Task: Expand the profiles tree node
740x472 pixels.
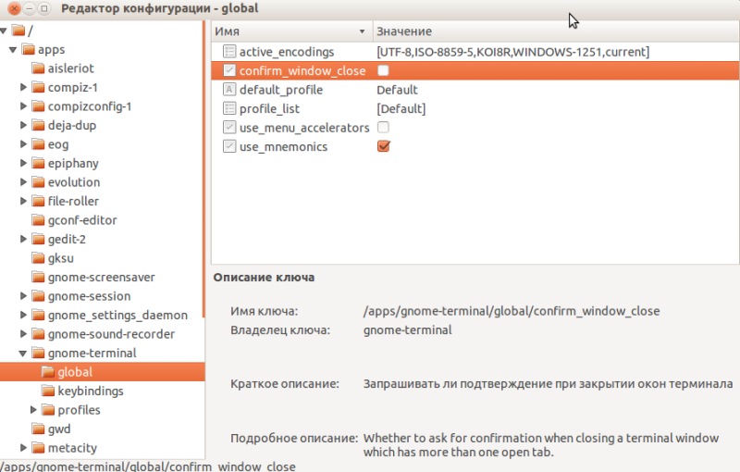Action: (x=33, y=410)
